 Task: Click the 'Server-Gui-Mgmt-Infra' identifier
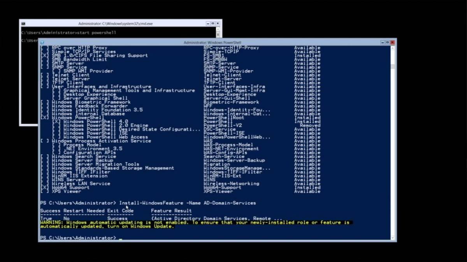pos(234,90)
